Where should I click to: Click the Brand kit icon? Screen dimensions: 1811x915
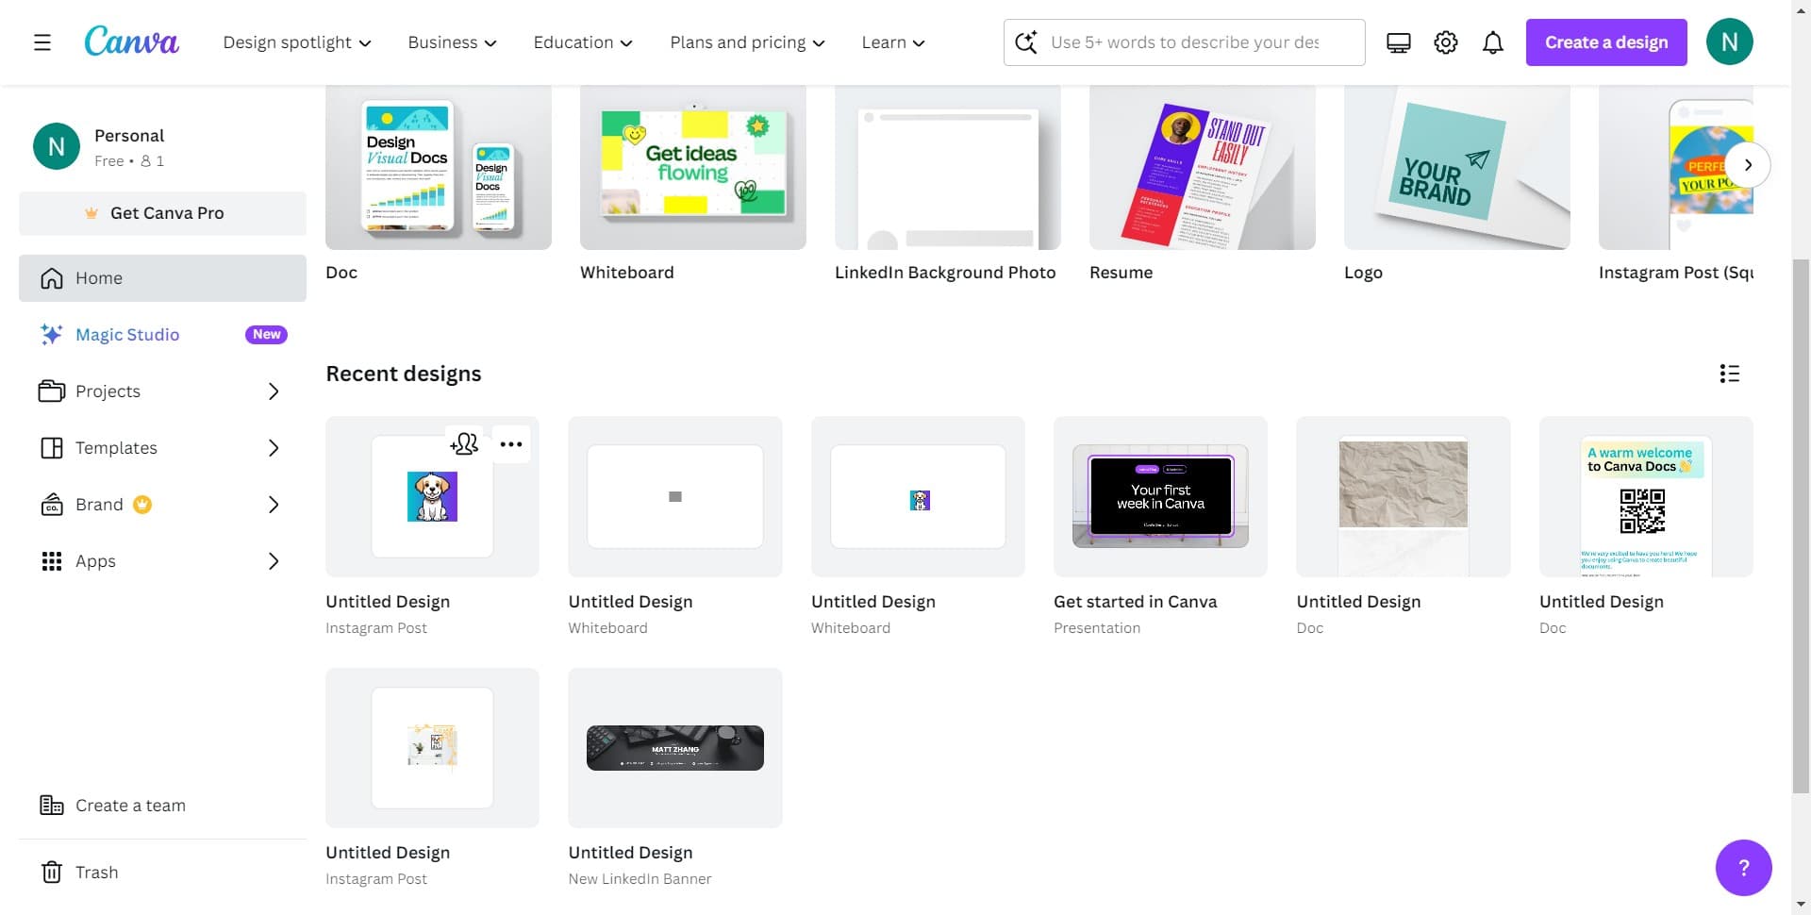(x=52, y=505)
